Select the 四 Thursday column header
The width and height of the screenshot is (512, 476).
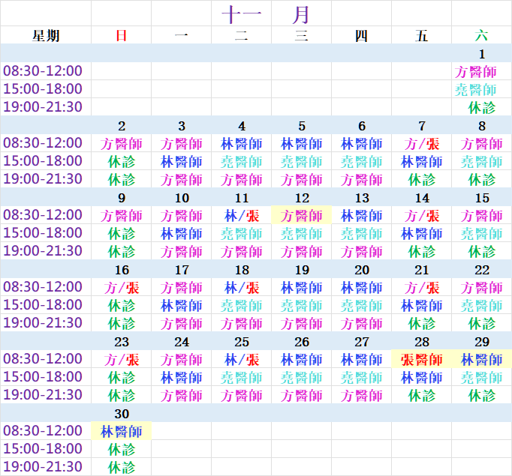pyautogui.click(x=362, y=35)
